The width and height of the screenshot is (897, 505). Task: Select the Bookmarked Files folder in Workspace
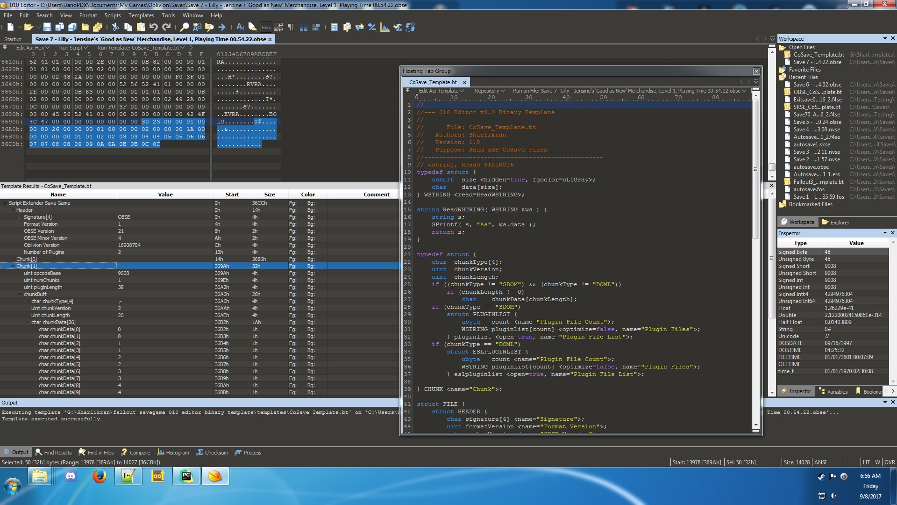click(810, 204)
